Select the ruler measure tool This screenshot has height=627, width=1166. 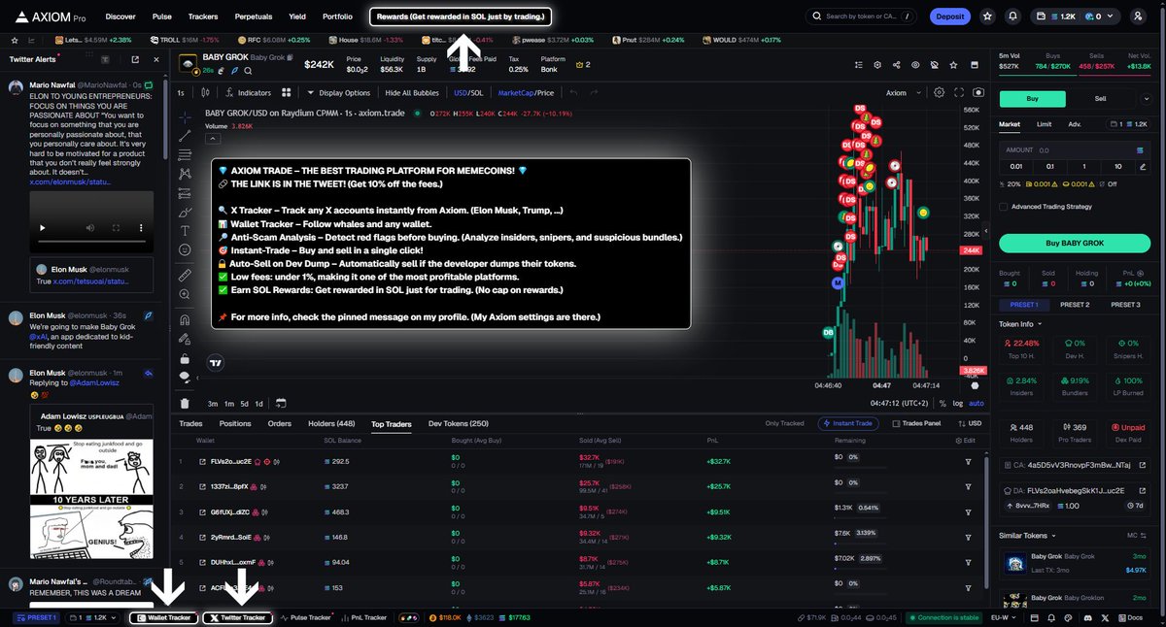(x=185, y=276)
